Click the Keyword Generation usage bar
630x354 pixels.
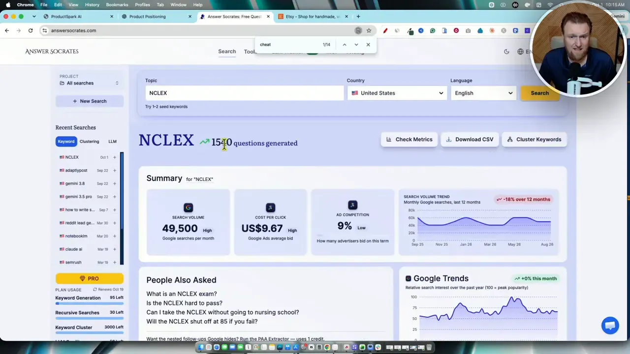[90, 303]
